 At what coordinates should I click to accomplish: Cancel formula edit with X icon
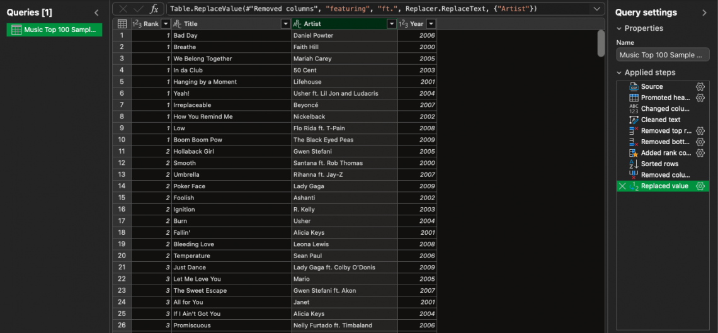pos(123,9)
